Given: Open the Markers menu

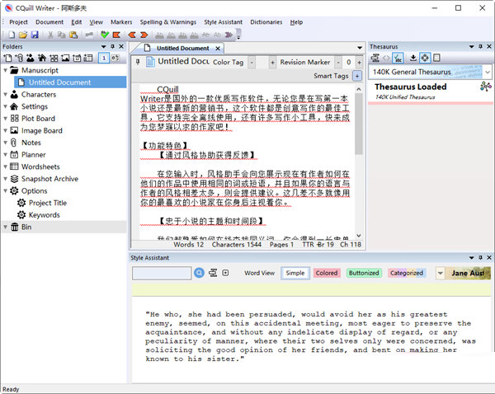Looking at the screenshot, I should click(121, 22).
